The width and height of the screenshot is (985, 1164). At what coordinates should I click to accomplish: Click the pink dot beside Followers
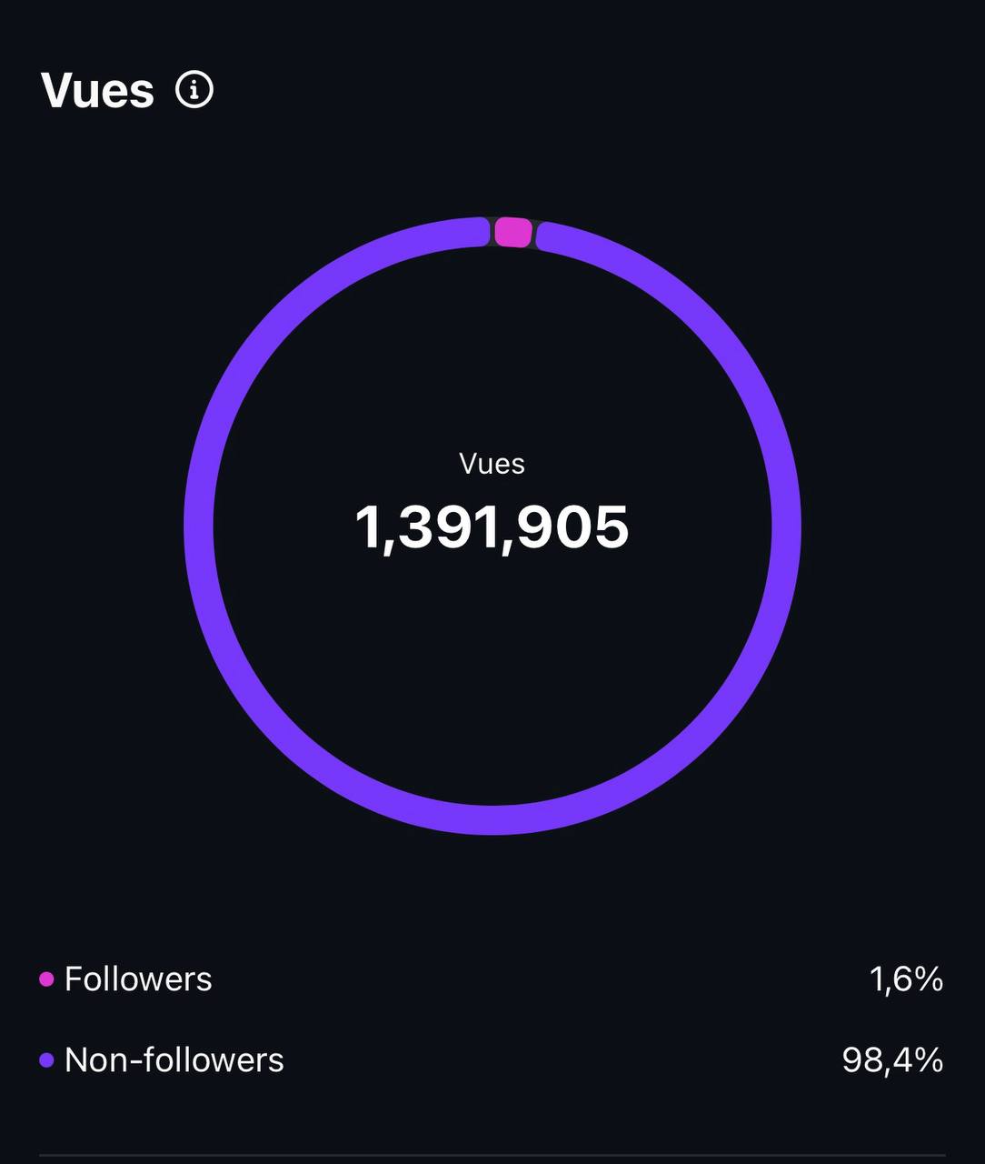tap(46, 979)
